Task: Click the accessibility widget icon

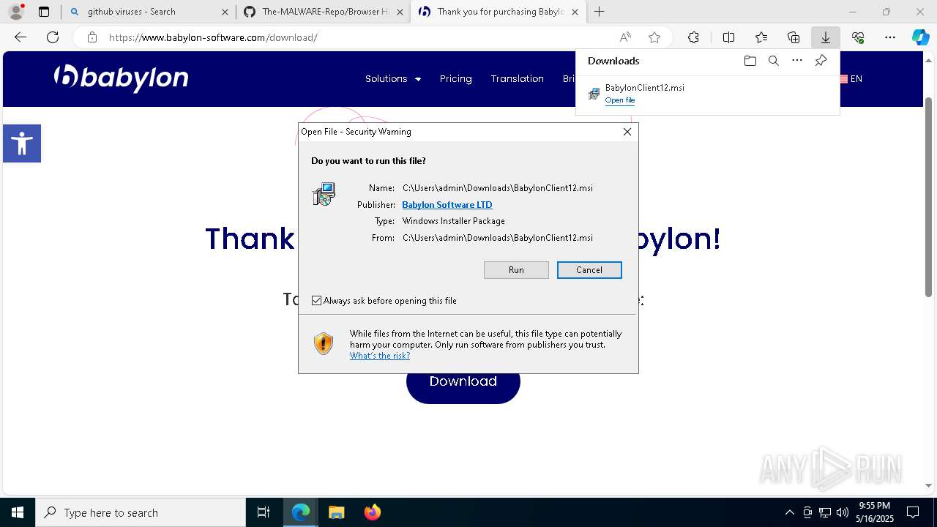Action: pos(22,143)
